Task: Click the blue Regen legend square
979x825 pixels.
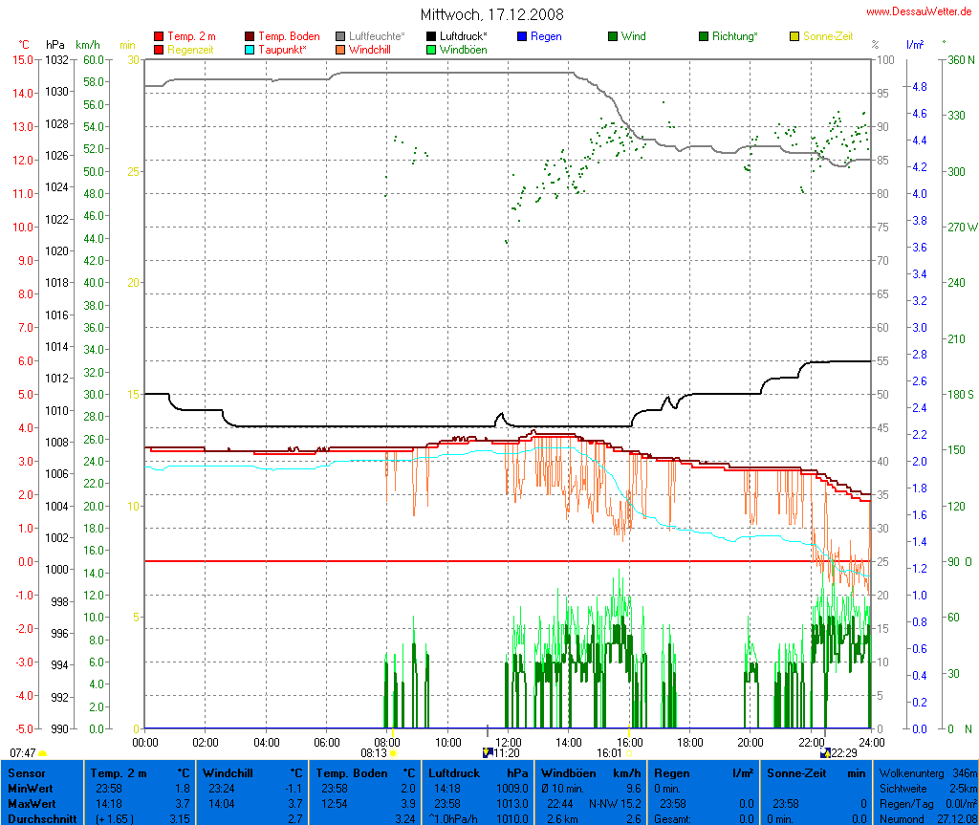Action: (521, 36)
